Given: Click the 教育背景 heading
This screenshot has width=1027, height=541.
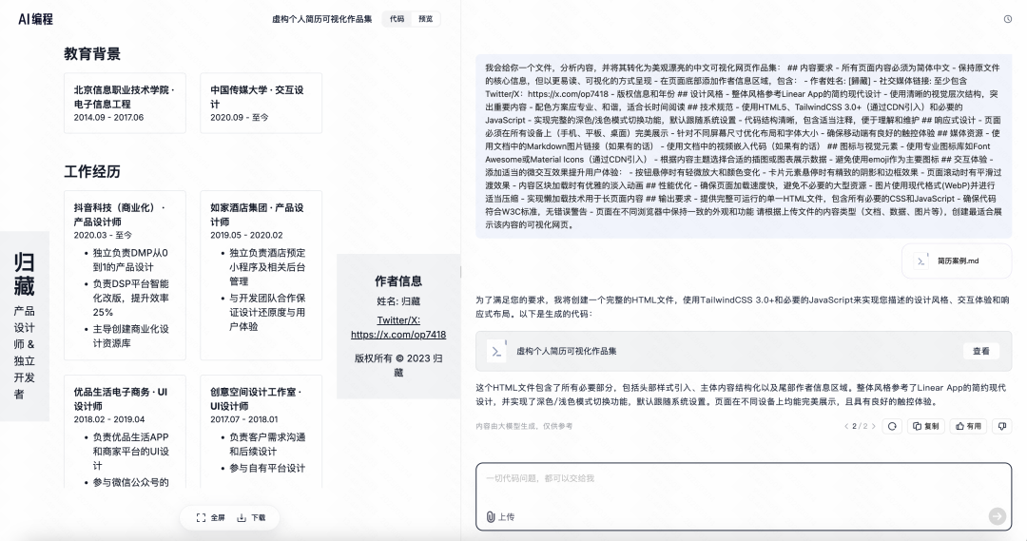Looking at the screenshot, I should [92, 53].
